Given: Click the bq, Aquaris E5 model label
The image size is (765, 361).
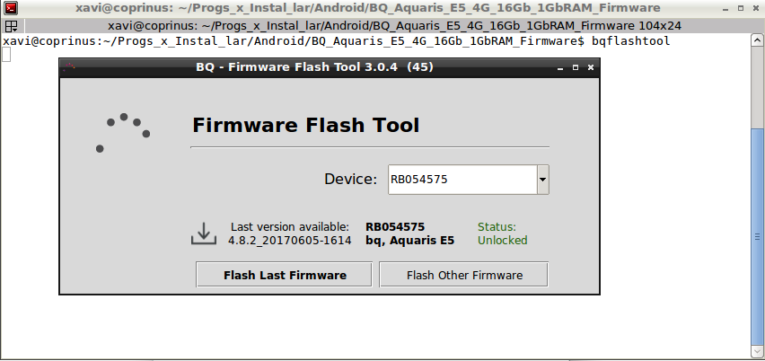Looking at the screenshot, I should click(x=409, y=241).
